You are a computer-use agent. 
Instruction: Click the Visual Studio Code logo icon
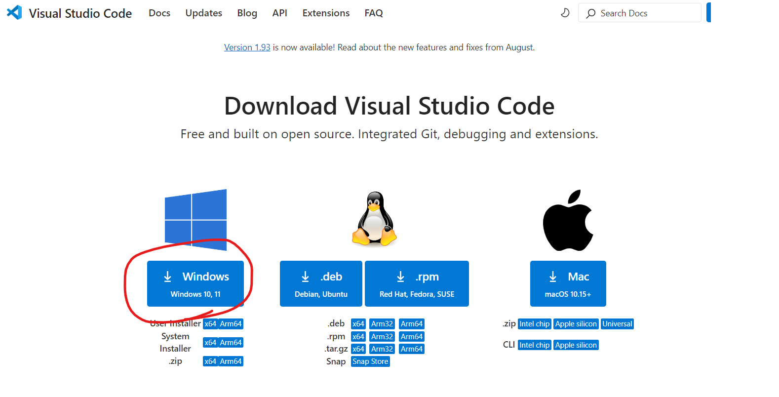[x=14, y=12]
